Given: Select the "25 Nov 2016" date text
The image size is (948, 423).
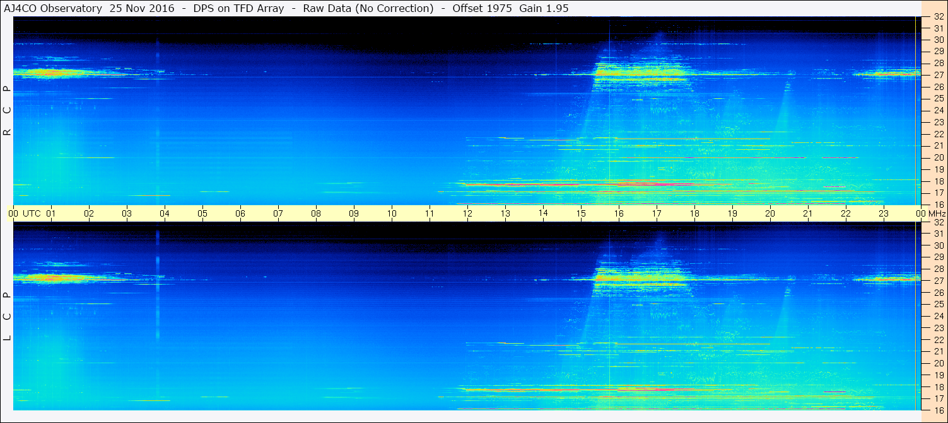Looking at the screenshot, I should click(x=142, y=8).
